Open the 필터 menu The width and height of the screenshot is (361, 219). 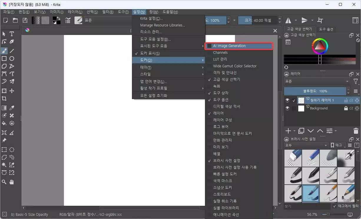pos(107,12)
